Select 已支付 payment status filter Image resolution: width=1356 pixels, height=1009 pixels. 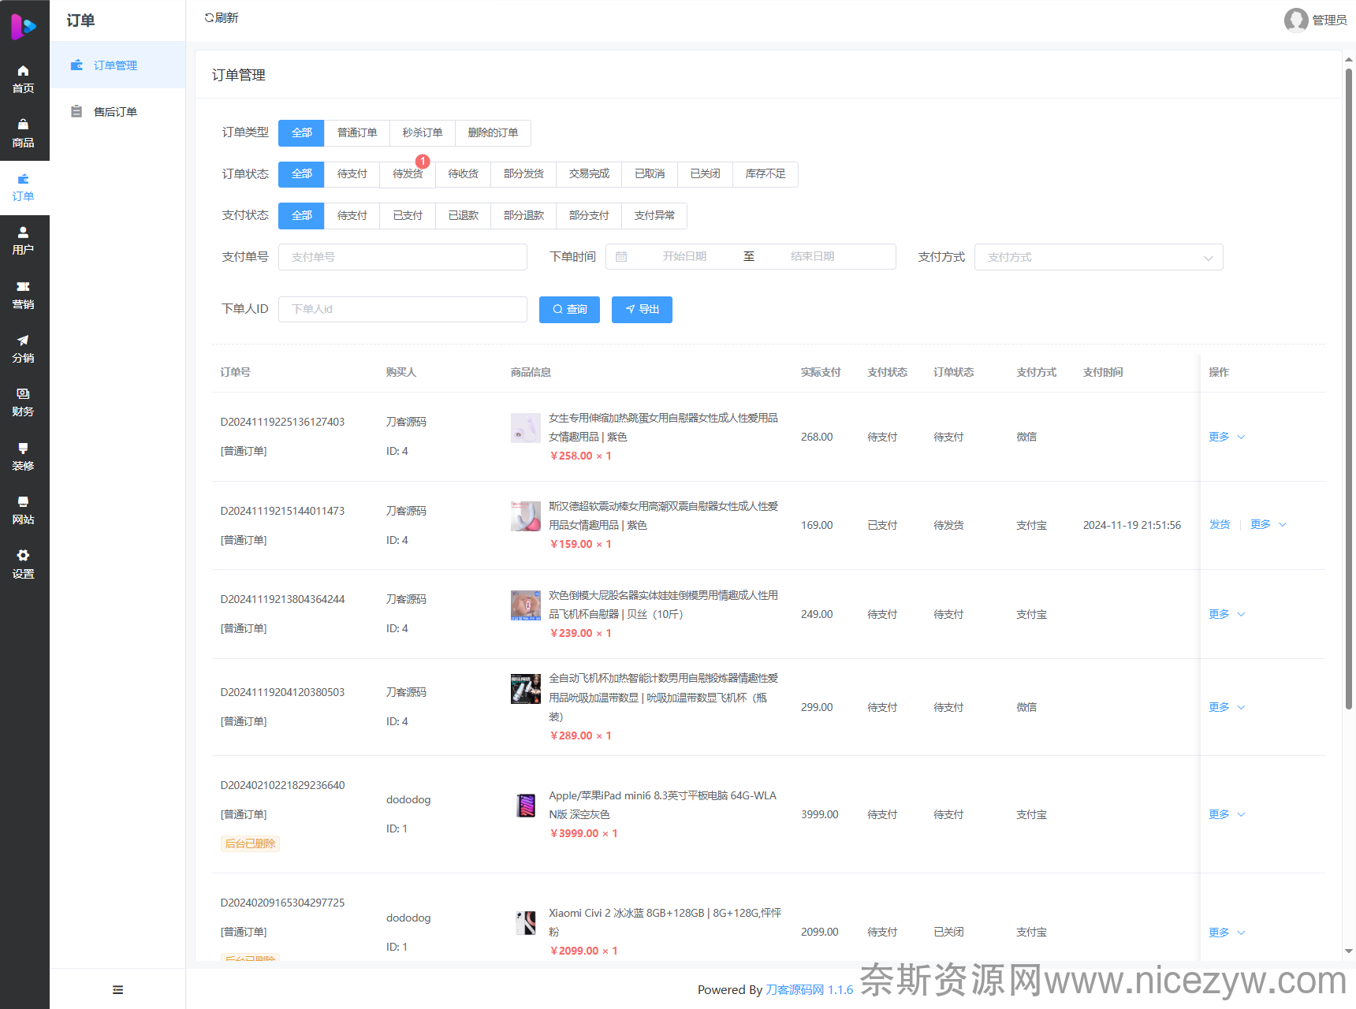click(x=408, y=216)
